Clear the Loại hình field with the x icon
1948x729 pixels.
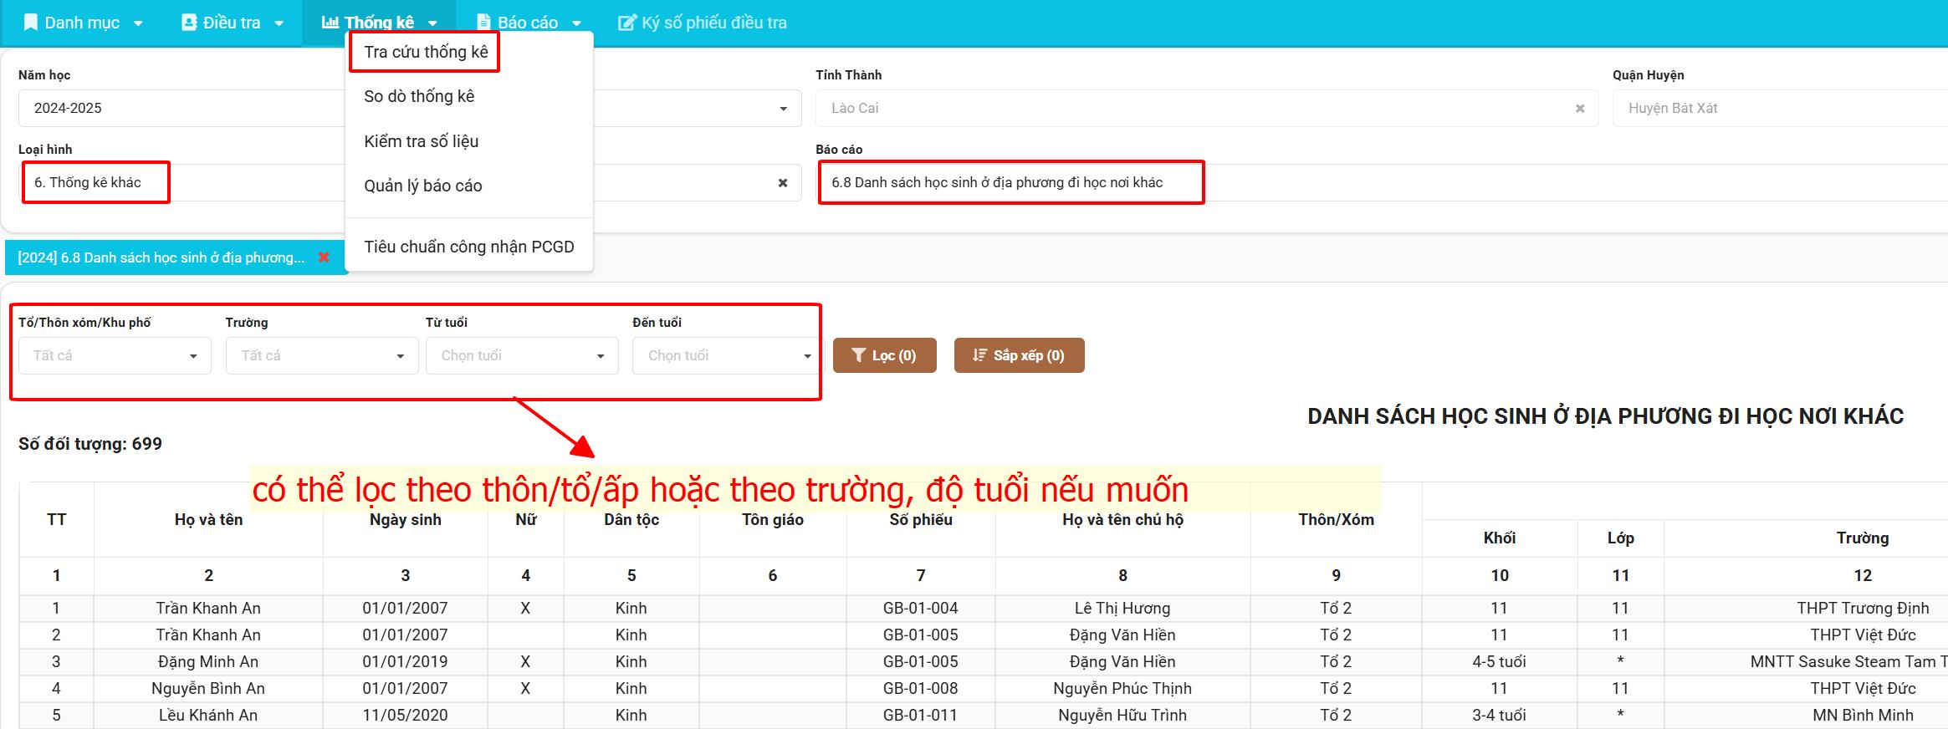click(x=783, y=183)
